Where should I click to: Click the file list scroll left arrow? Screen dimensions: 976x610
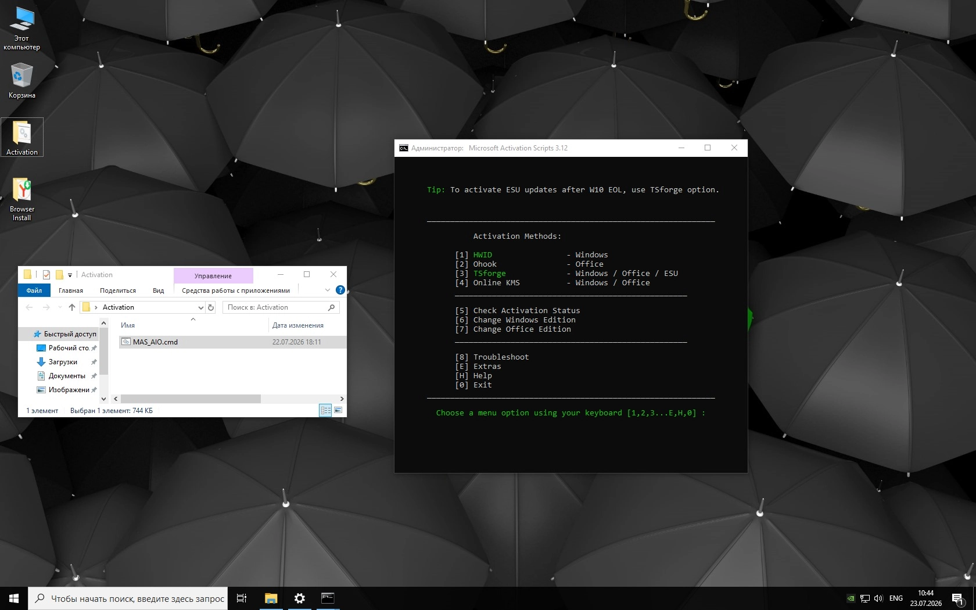(116, 399)
